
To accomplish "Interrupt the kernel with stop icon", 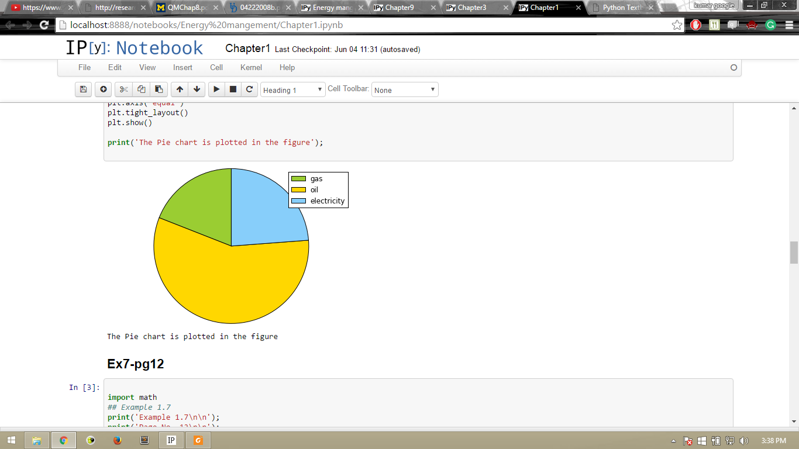I will tap(233, 89).
